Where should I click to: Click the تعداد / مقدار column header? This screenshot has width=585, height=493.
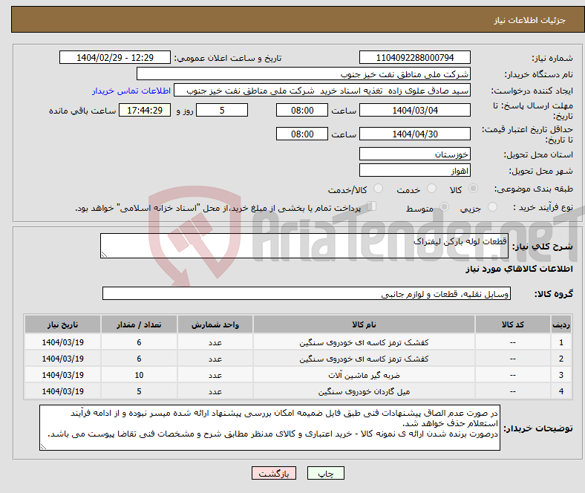point(139,324)
